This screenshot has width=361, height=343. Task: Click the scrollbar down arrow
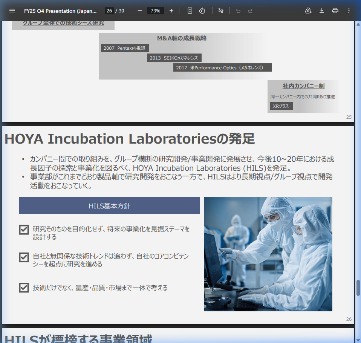pyautogui.click(x=358, y=340)
